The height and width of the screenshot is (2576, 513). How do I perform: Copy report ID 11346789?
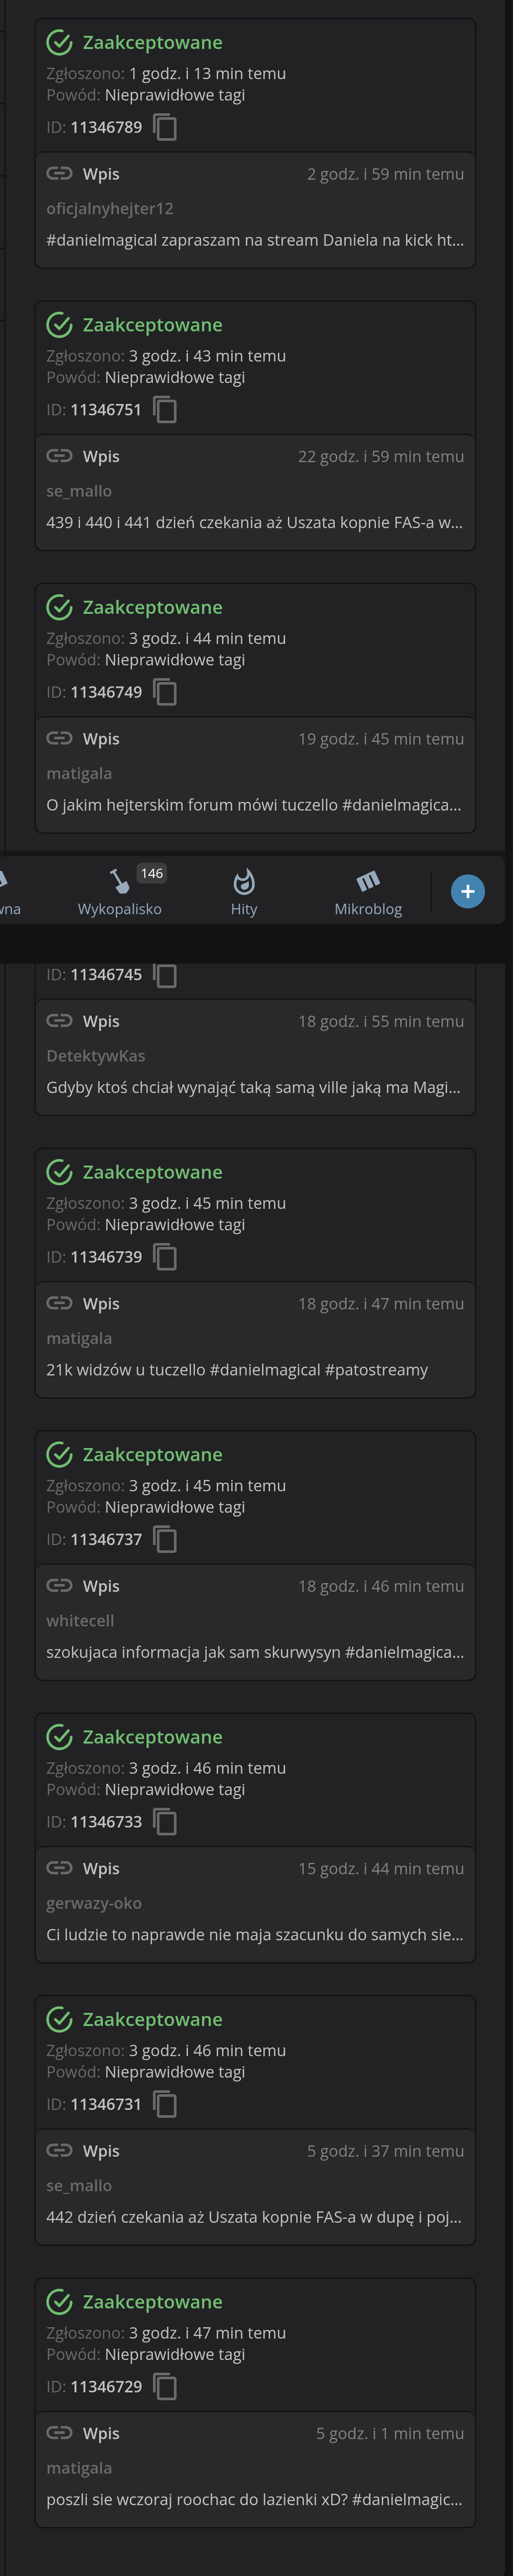165,127
